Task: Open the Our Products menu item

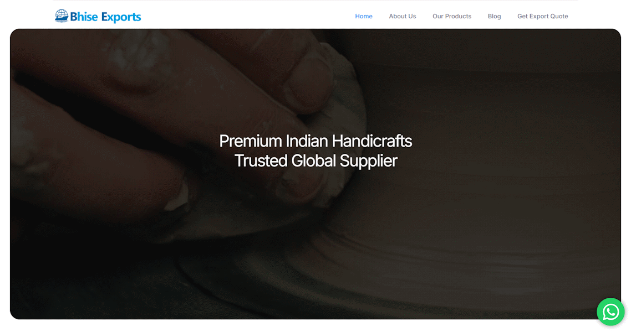Action: [x=451, y=17]
